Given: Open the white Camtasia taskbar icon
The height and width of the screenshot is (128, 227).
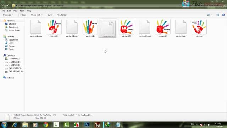Looking at the screenshot, I should pos(56,125).
